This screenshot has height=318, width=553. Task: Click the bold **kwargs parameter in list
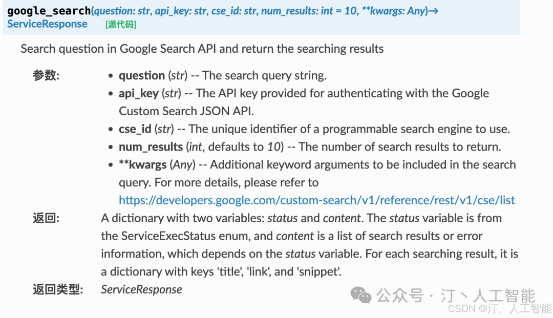(x=143, y=165)
